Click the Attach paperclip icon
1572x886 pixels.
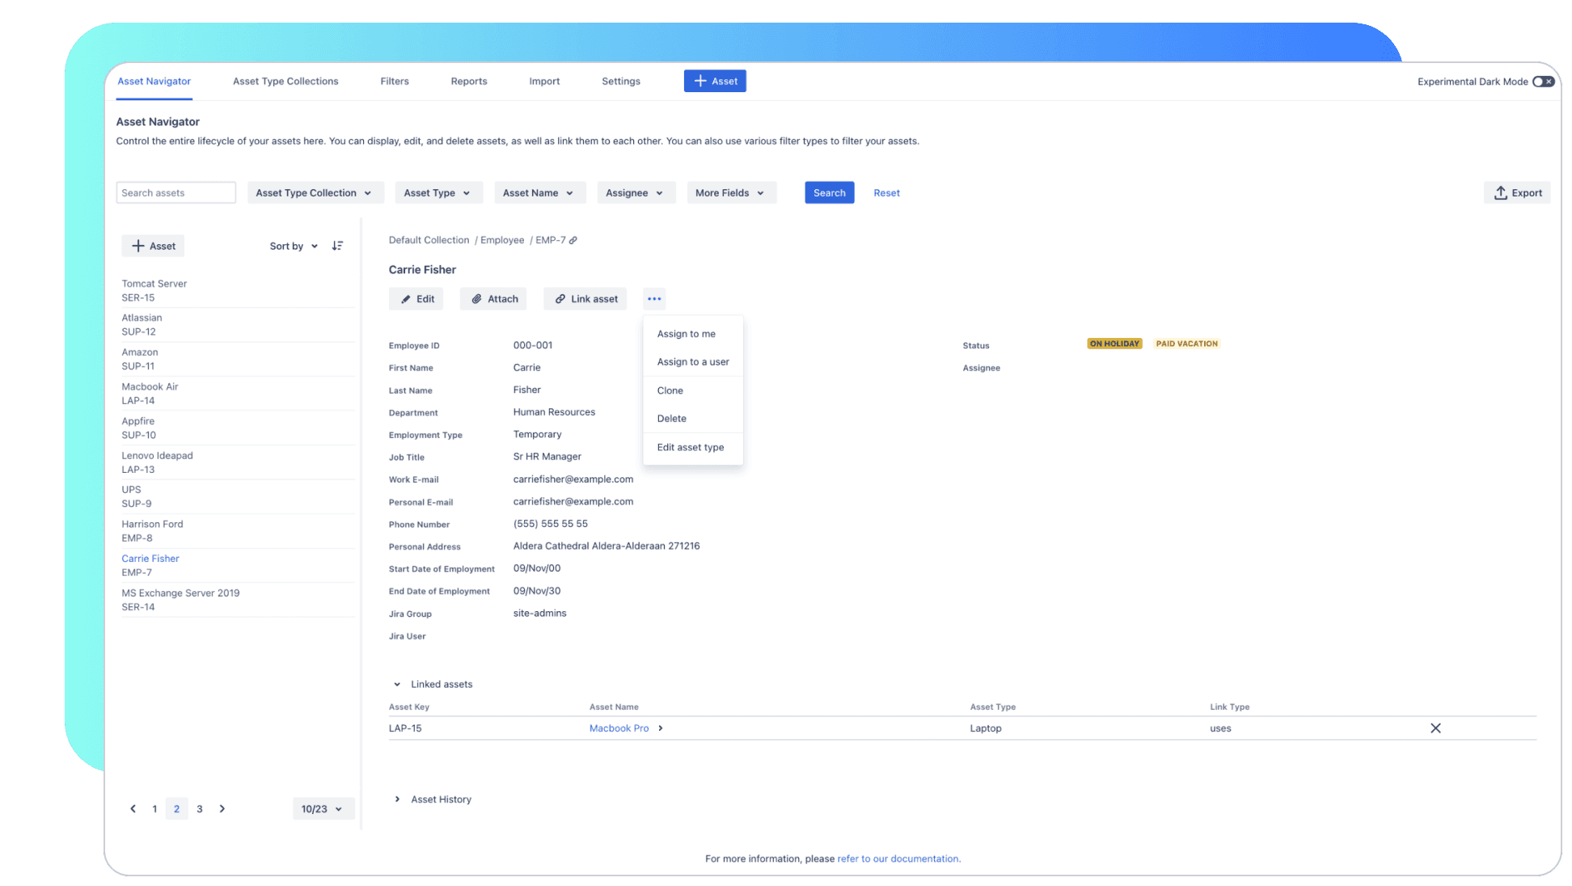tap(476, 298)
